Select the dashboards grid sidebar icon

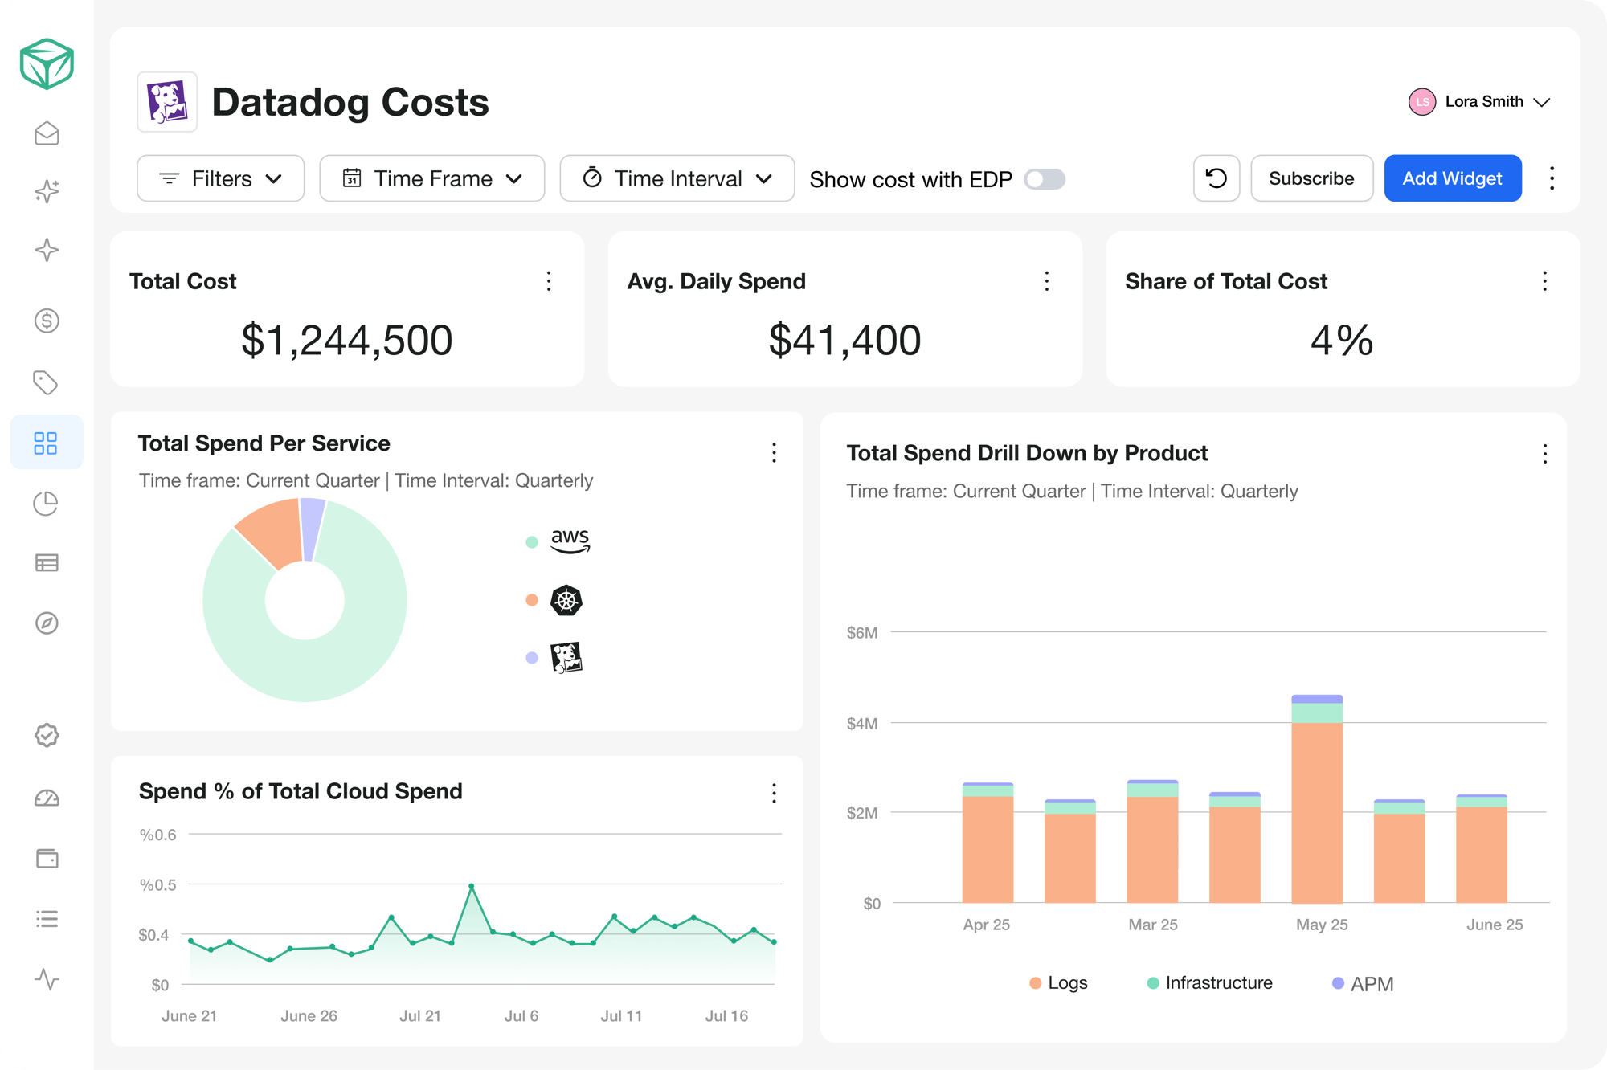(x=47, y=443)
